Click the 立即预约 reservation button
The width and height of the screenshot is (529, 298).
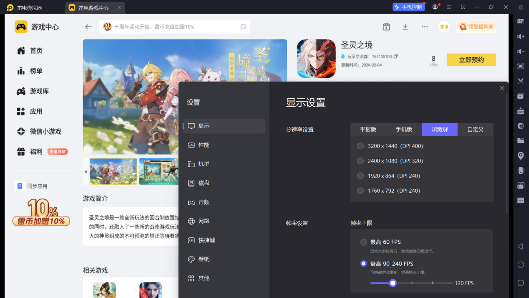[471, 59]
